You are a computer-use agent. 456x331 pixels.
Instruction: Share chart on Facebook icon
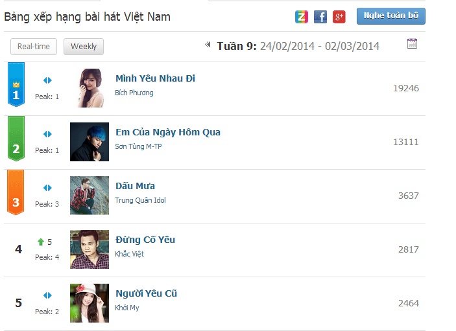coord(320,17)
